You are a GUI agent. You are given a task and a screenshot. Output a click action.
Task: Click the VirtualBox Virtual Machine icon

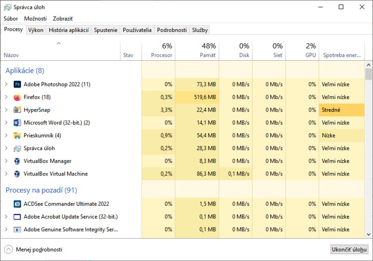tap(17, 174)
